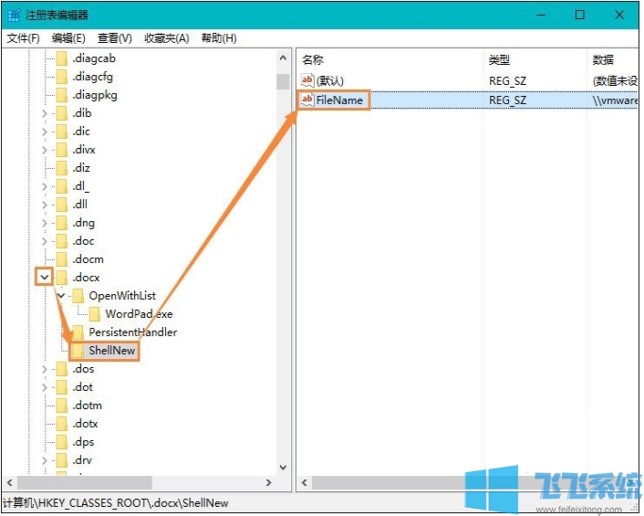Click the OpenWithList folder icon
This screenshot has width=644, height=516.
(x=78, y=296)
